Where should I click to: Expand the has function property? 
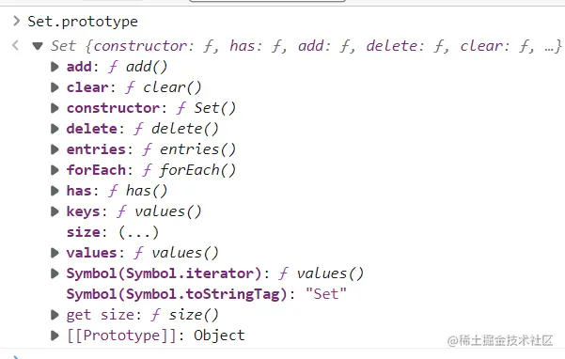click(x=55, y=191)
